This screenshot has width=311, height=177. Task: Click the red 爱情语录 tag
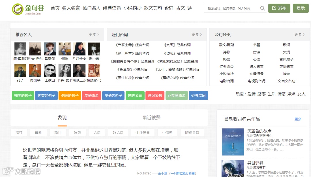click(92, 96)
